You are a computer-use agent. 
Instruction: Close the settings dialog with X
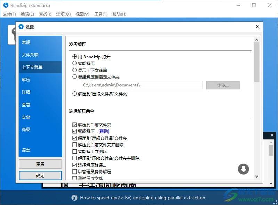point(257,27)
